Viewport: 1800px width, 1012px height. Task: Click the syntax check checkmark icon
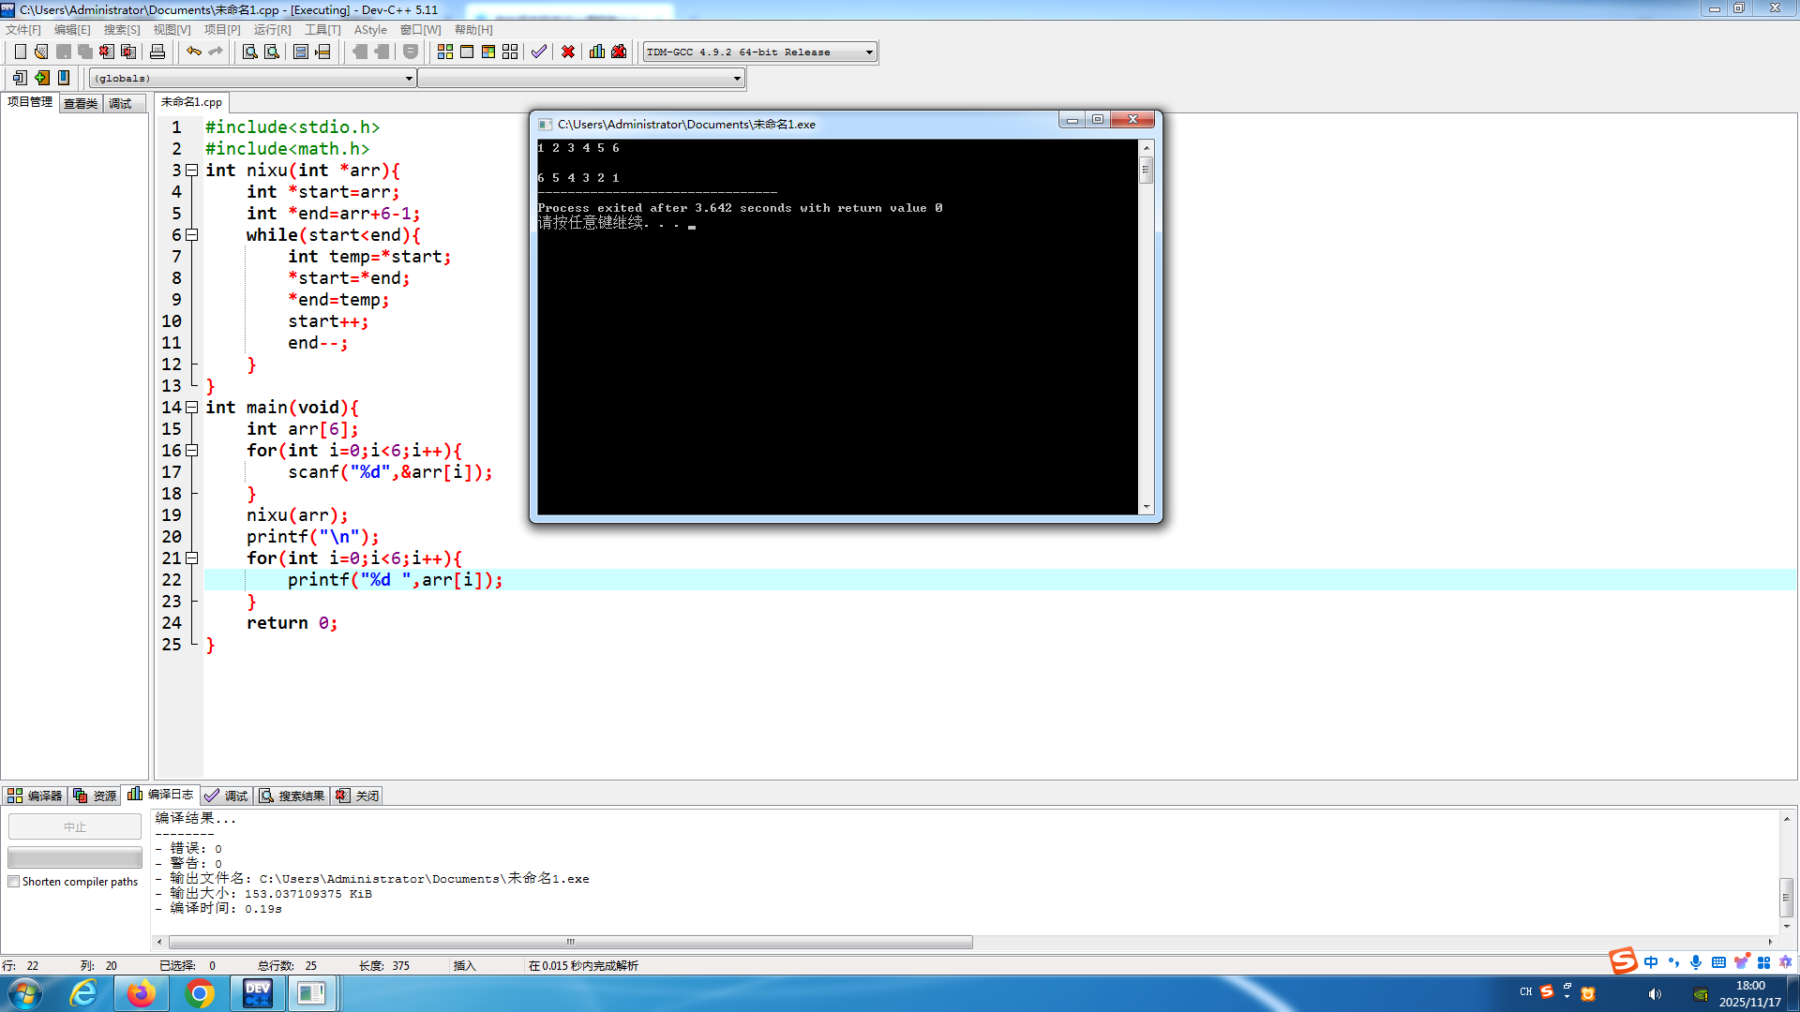(x=538, y=52)
